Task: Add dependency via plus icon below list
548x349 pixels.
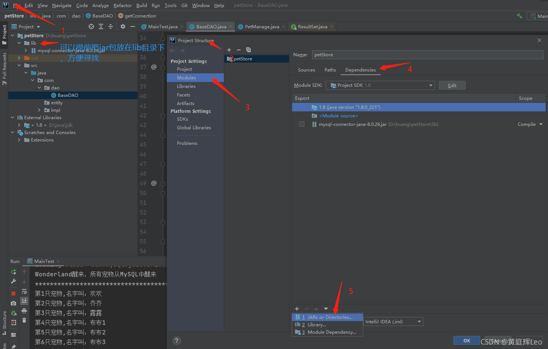Action: [297, 309]
